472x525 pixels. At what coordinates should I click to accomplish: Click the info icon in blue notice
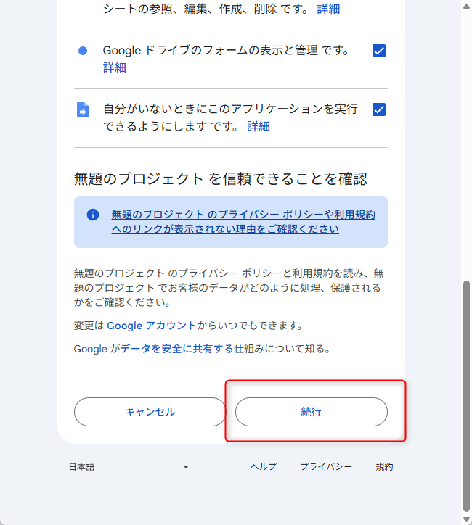tap(92, 215)
